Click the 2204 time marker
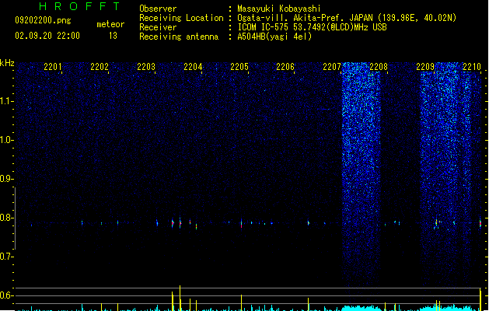This screenshot has height=311, width=489. coord(193,67)
